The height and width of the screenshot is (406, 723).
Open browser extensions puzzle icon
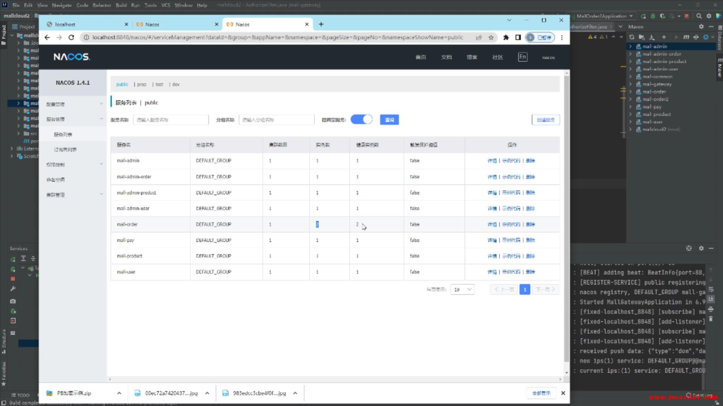click(x=506, y=37)
